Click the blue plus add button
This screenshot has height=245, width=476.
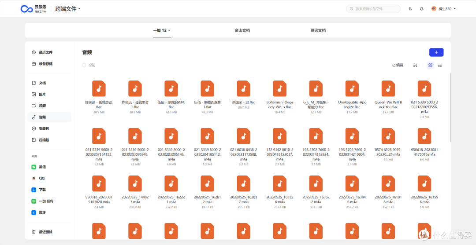(x=436, y=52)
